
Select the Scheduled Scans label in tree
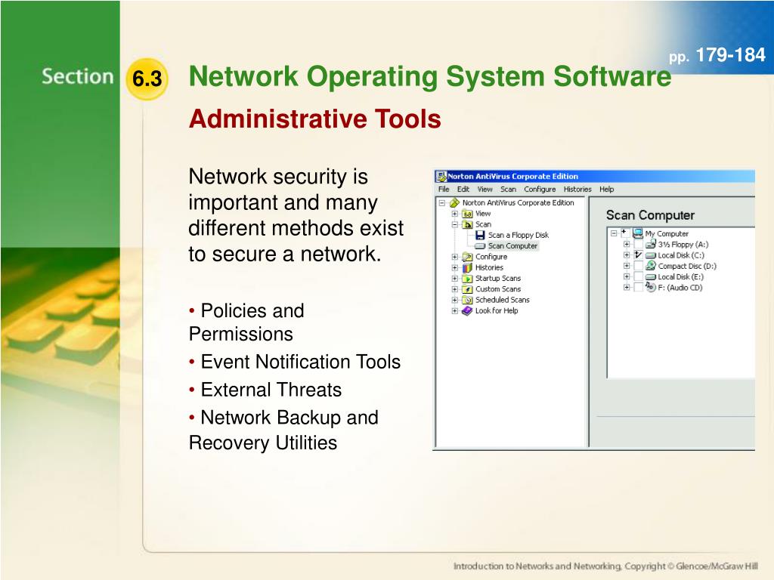pyautogui.click(x=502, y=300)
